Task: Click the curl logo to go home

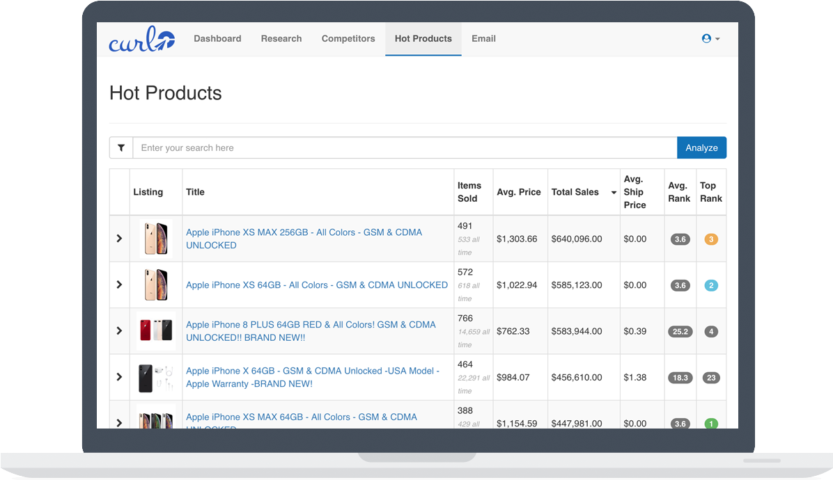Action: point(141,40)
